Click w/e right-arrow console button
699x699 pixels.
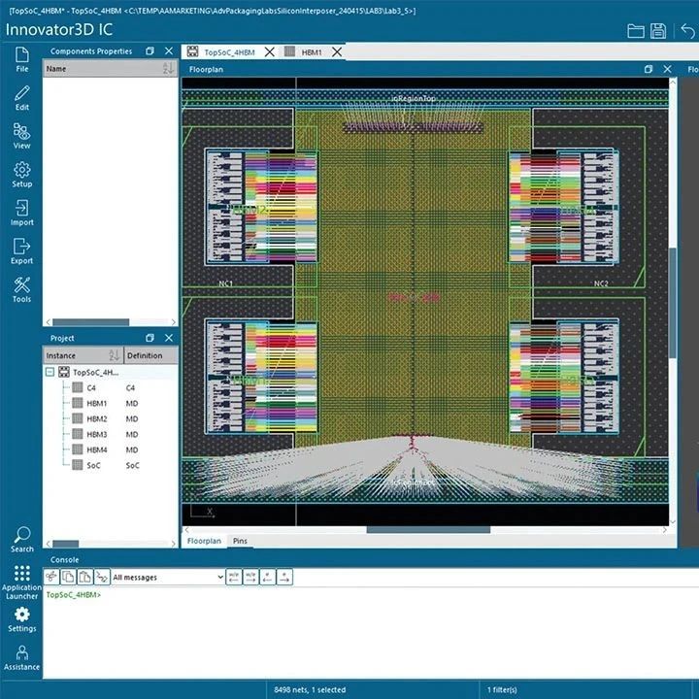251,577
